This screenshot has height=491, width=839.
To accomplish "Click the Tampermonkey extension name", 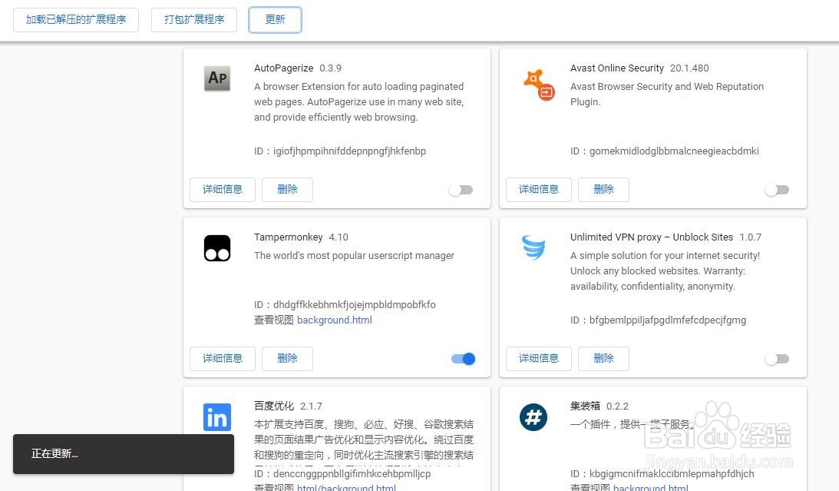I will 289,237.
